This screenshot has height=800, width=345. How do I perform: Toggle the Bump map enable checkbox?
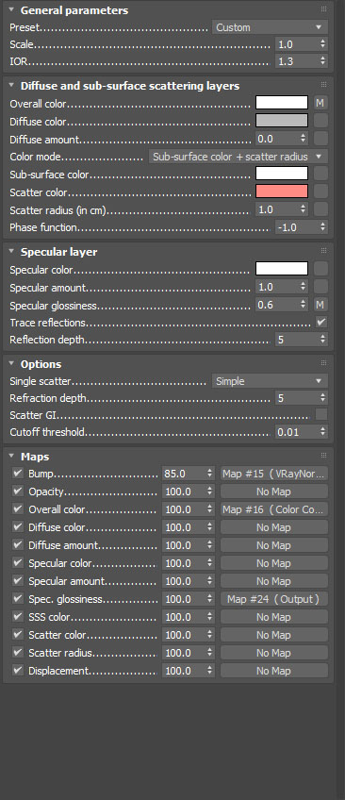[18, 474]
